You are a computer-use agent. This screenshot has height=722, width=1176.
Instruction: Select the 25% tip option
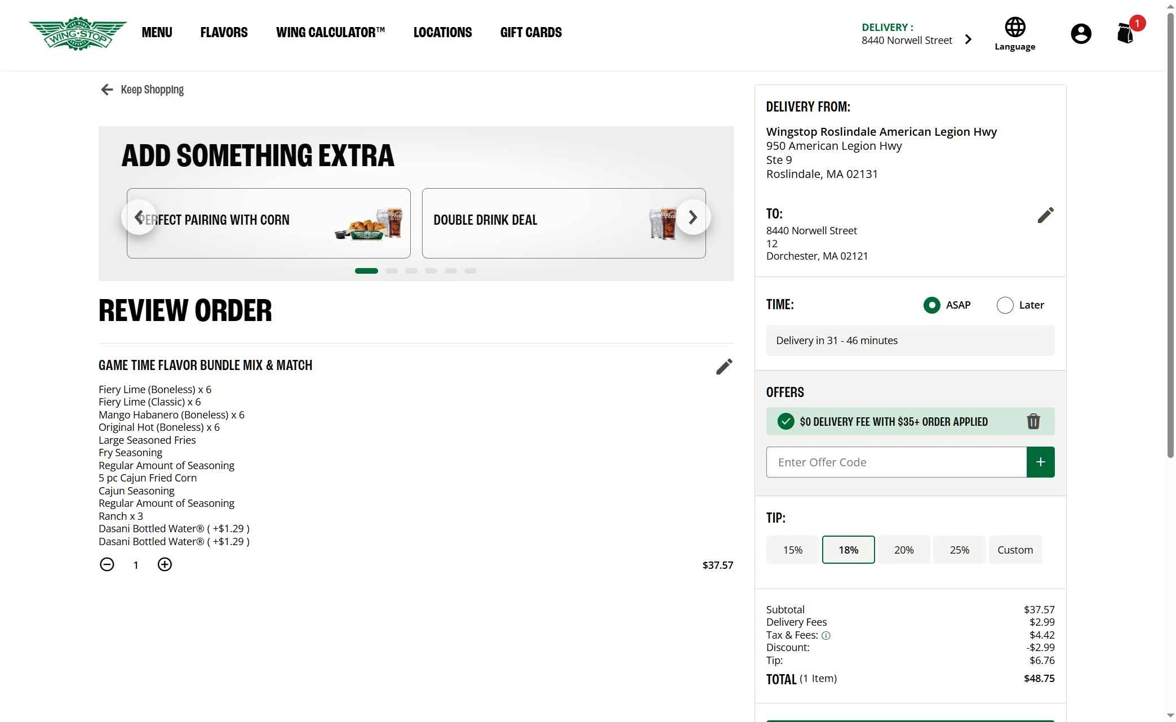[x=959, y=550]
